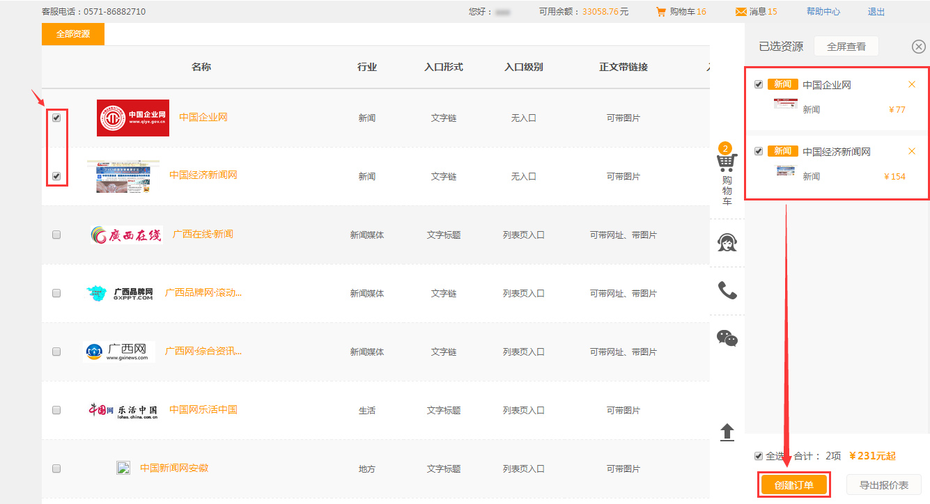Open the 广西网·综合资讯 link
930x504 pixels.
203,351
